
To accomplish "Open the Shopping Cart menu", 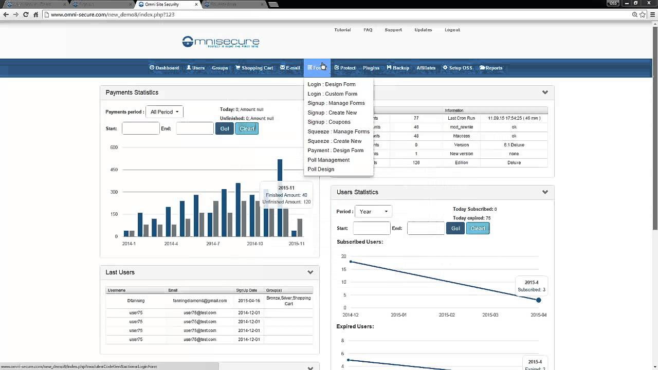I will click(254, 68).
